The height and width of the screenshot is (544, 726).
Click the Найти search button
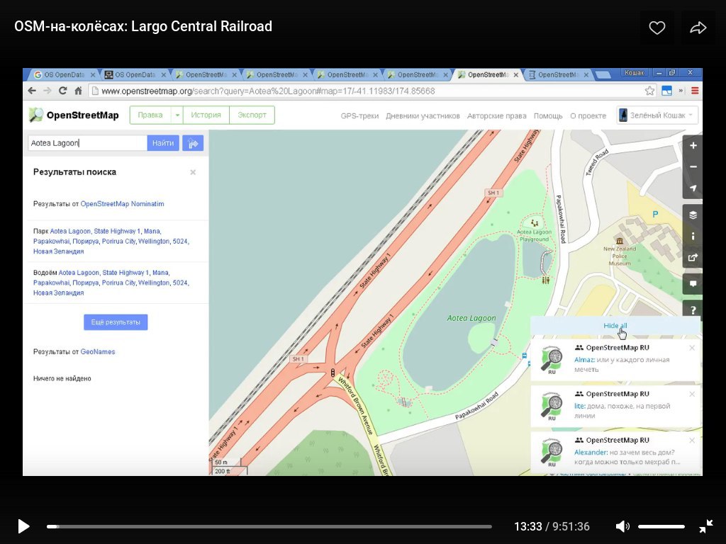[x=163, y=143]
